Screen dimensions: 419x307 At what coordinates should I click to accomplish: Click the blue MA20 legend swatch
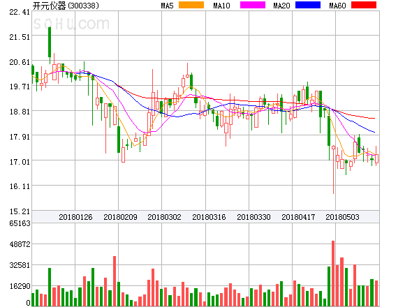pos(308,5)
